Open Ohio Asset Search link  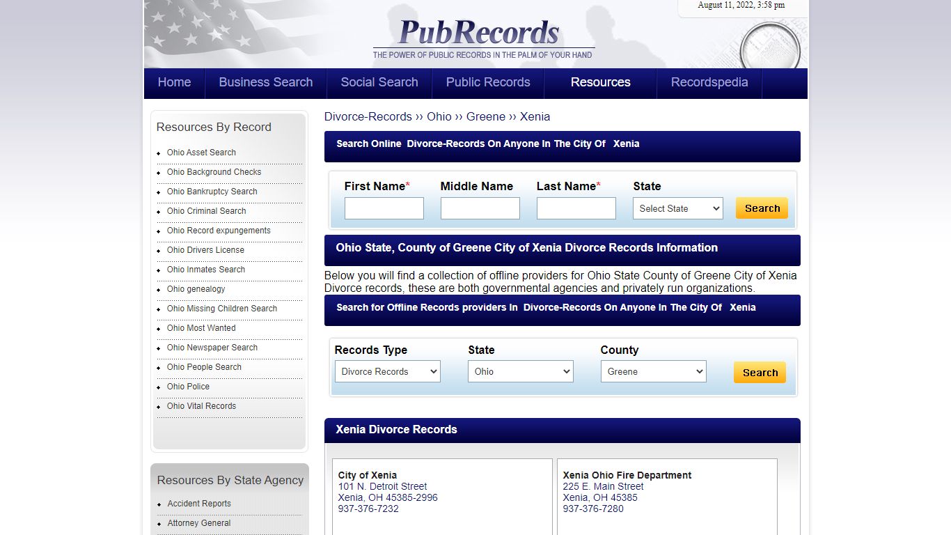tap(201, 153)
